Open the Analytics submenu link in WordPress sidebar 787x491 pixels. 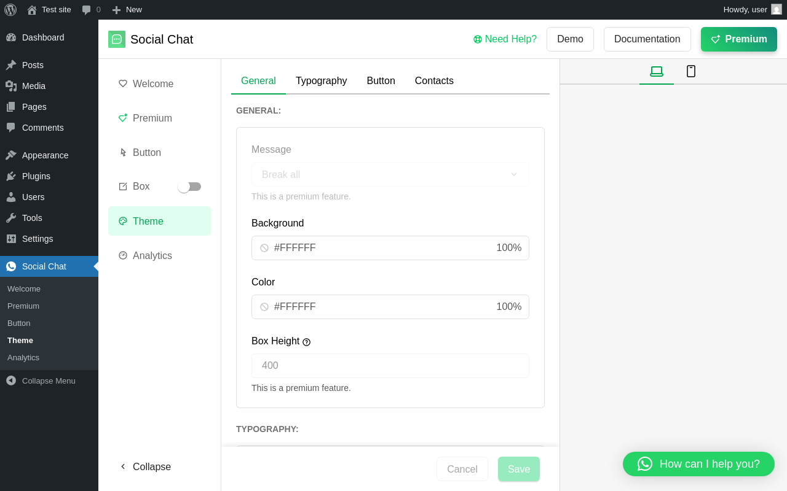tap(23, 358)
